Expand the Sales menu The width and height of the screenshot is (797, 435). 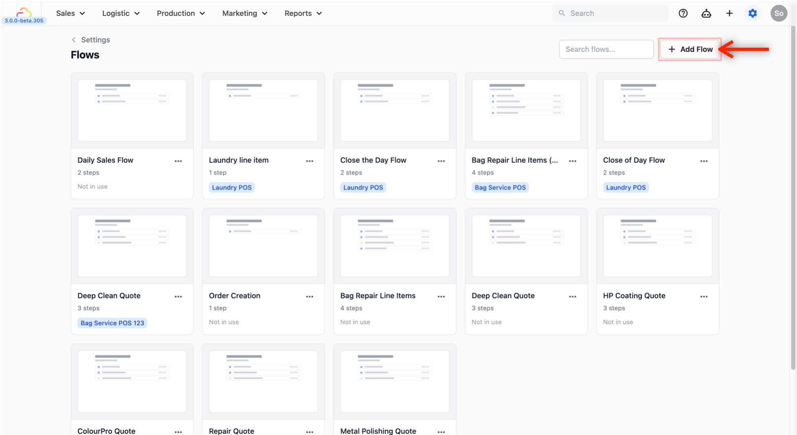coord(71,13)
